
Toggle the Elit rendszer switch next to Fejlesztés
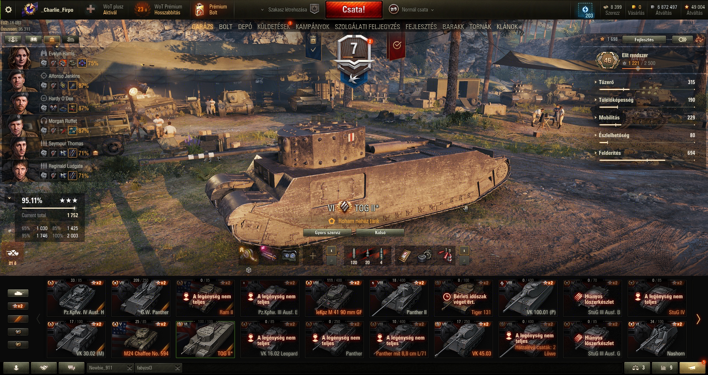coord(683,39)
